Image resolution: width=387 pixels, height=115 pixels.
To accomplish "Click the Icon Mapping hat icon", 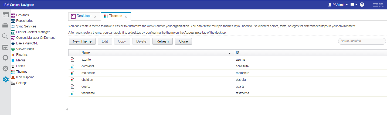I will (13, 77).
